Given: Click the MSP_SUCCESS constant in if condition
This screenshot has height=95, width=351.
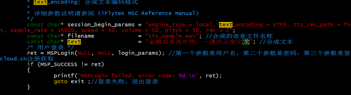Looking at the screenshot, I should [59, 64].
